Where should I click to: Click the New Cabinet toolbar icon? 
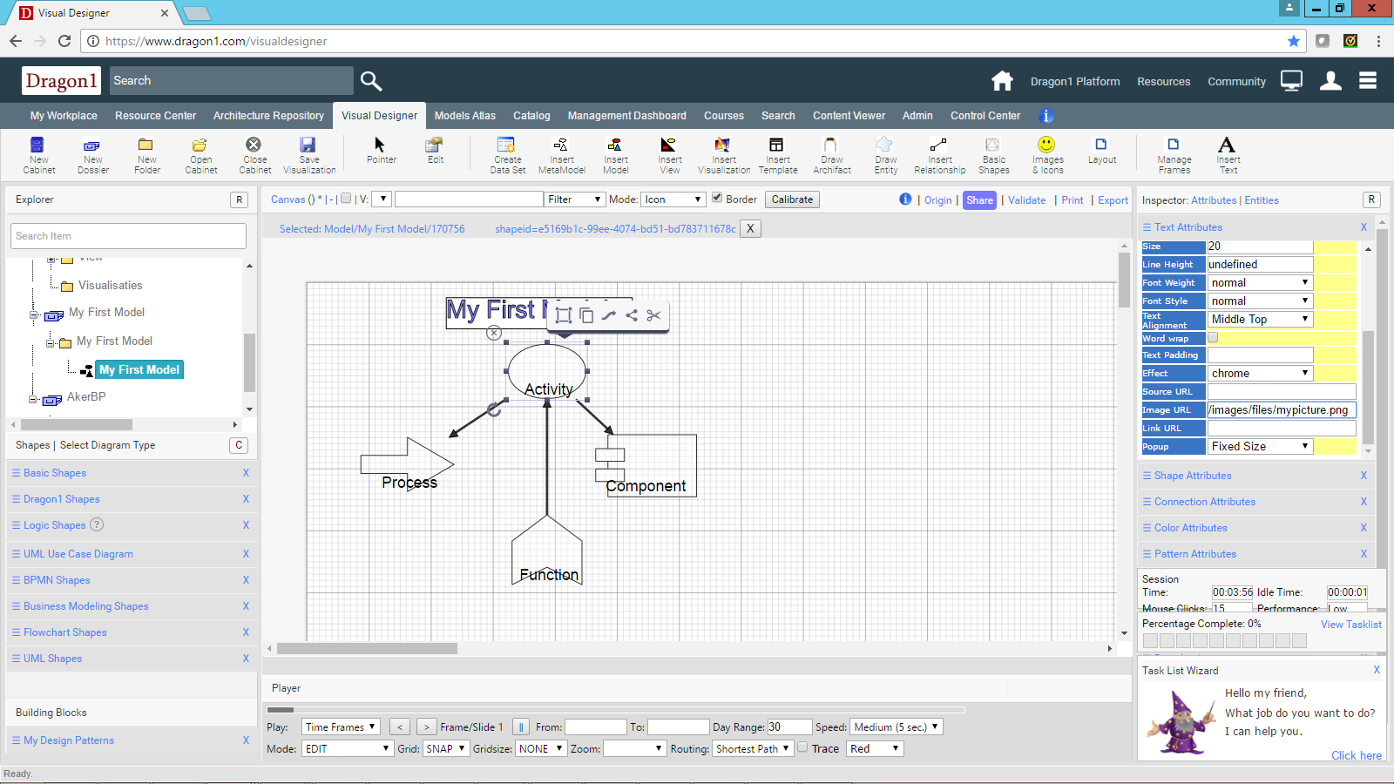[37, 145]
